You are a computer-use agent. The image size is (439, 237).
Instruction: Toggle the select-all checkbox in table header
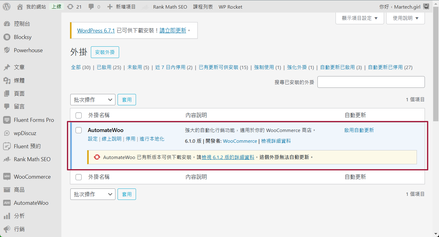click(79, 115)
